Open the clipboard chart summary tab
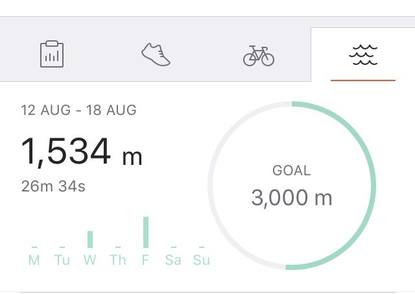This screenshot has height=294, width=415. [x=52, y=54]
